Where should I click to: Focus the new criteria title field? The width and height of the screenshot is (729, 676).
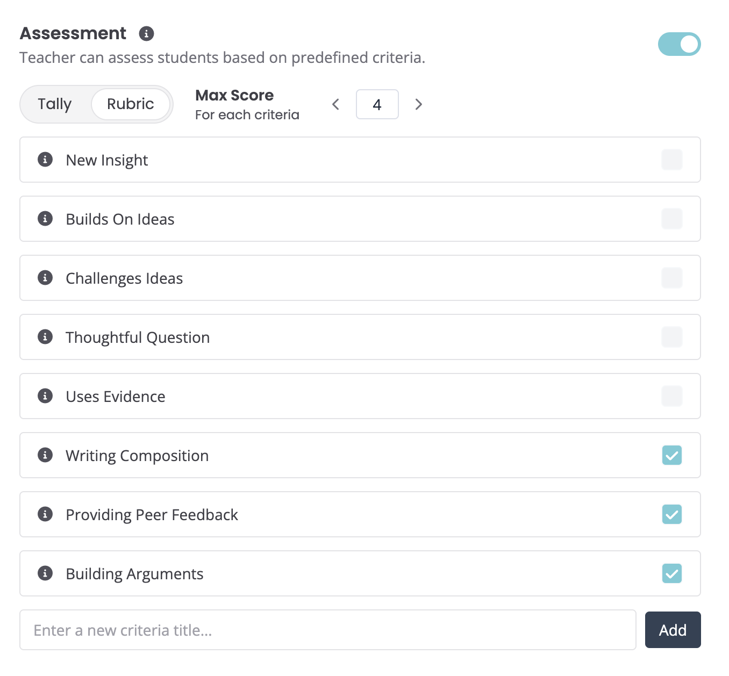click(328, 630)
